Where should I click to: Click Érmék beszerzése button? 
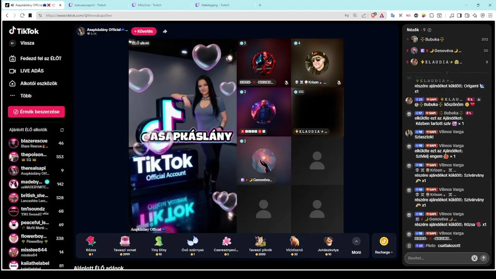(36, 112)
